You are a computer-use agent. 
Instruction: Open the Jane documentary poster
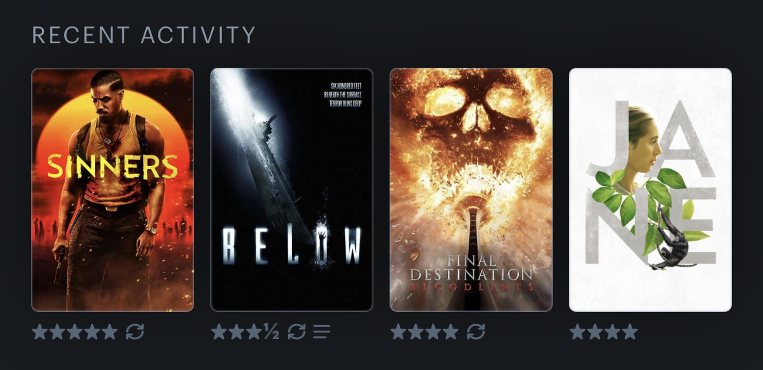650,190
